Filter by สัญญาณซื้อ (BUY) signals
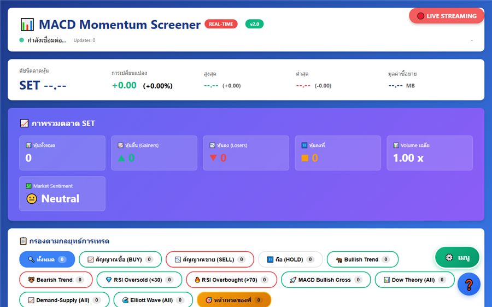492x307 pixels. tap(120, 259)
